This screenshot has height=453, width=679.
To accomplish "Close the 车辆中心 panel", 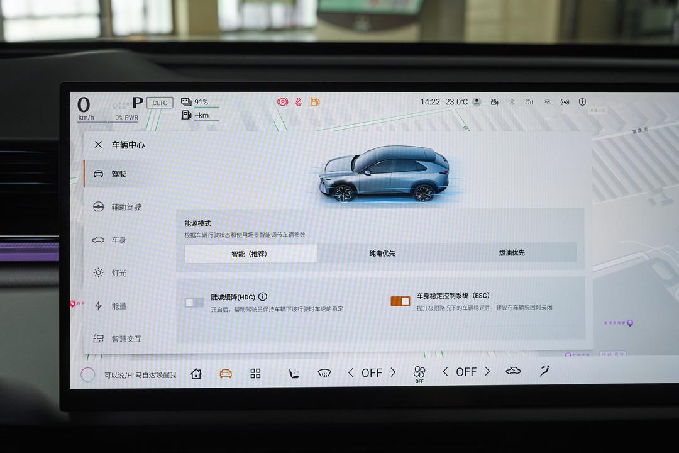I will pyautogui.click(x=98, y=145).
